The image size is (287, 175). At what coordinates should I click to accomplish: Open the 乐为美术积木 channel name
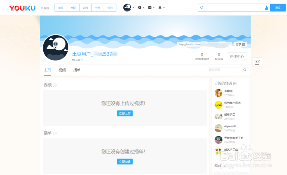pos(232,103)
